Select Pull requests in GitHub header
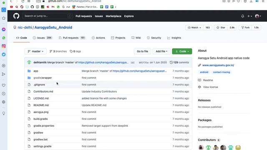This screenshot has width=267, height=150. pyautogui.click(x=83, y=16)
